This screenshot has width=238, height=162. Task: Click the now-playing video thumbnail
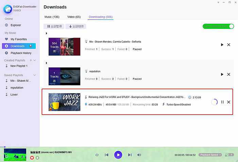15,155
